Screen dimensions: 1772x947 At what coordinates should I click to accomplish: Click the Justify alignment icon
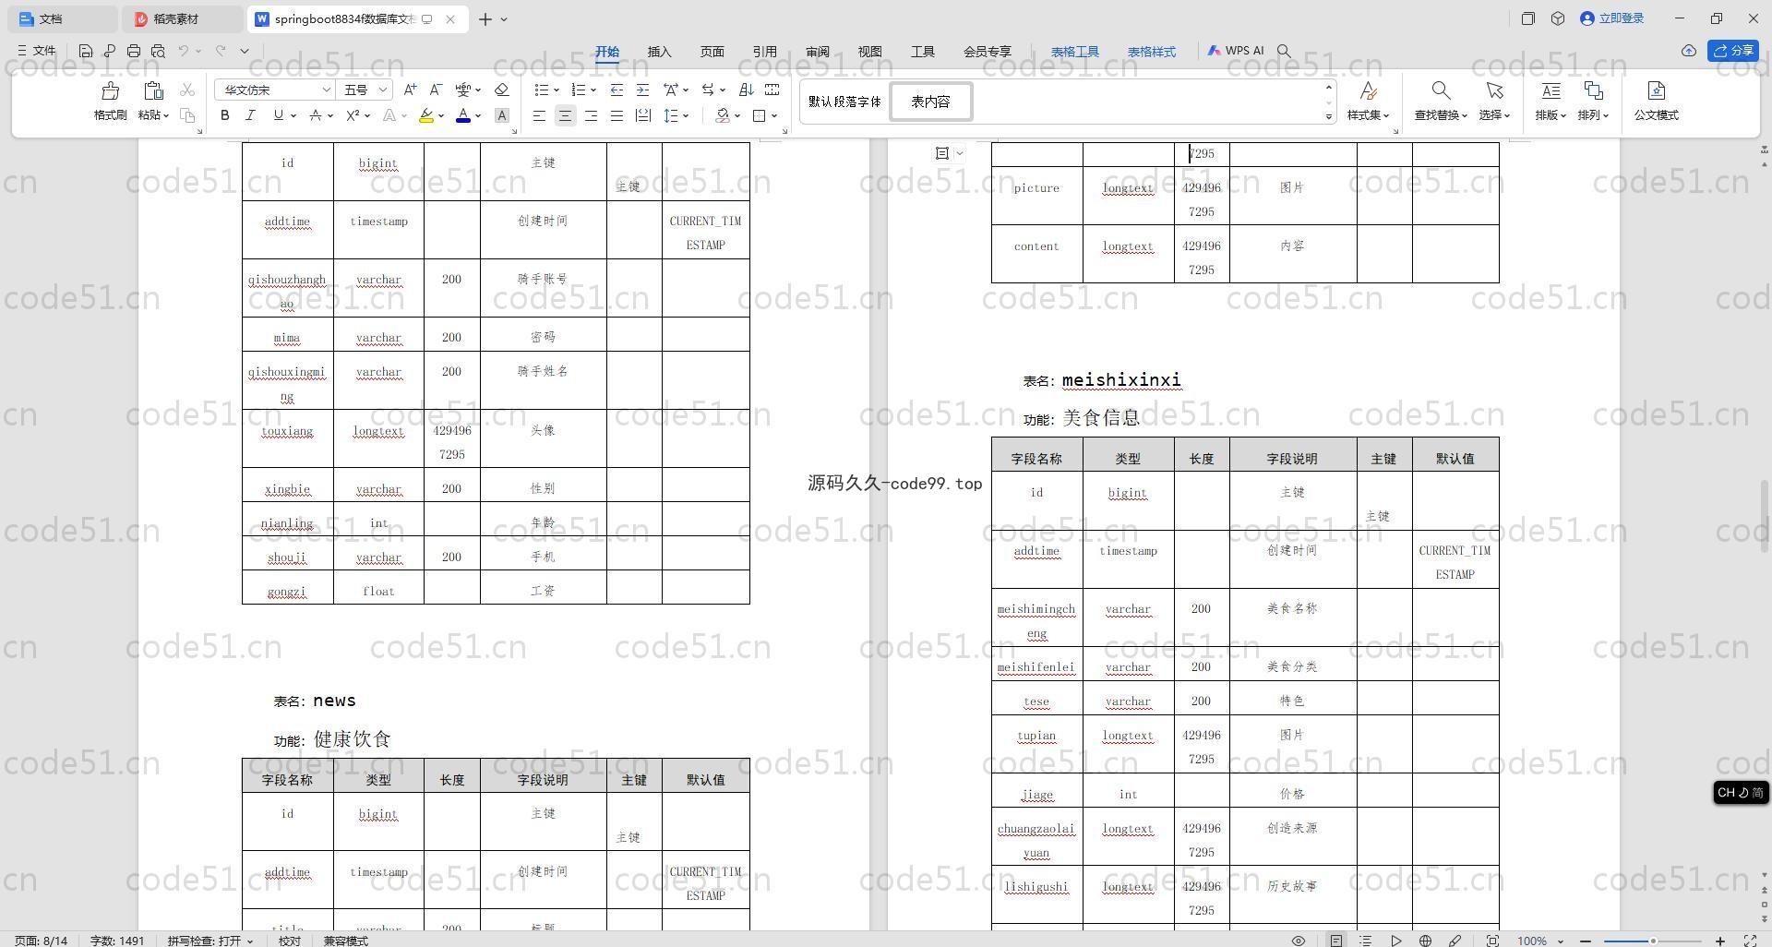pos(617,115)
